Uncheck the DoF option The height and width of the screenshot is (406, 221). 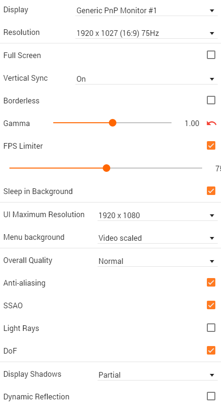pyautogui.click(x=211, y=350)
